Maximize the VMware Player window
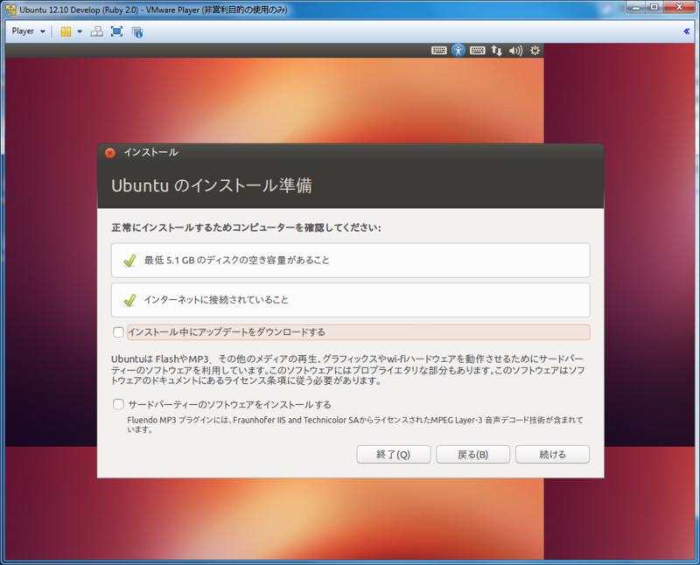 pos(654,7)
